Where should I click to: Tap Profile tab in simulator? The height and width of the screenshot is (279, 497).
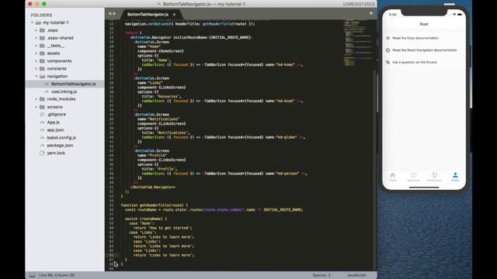[455, 177]
